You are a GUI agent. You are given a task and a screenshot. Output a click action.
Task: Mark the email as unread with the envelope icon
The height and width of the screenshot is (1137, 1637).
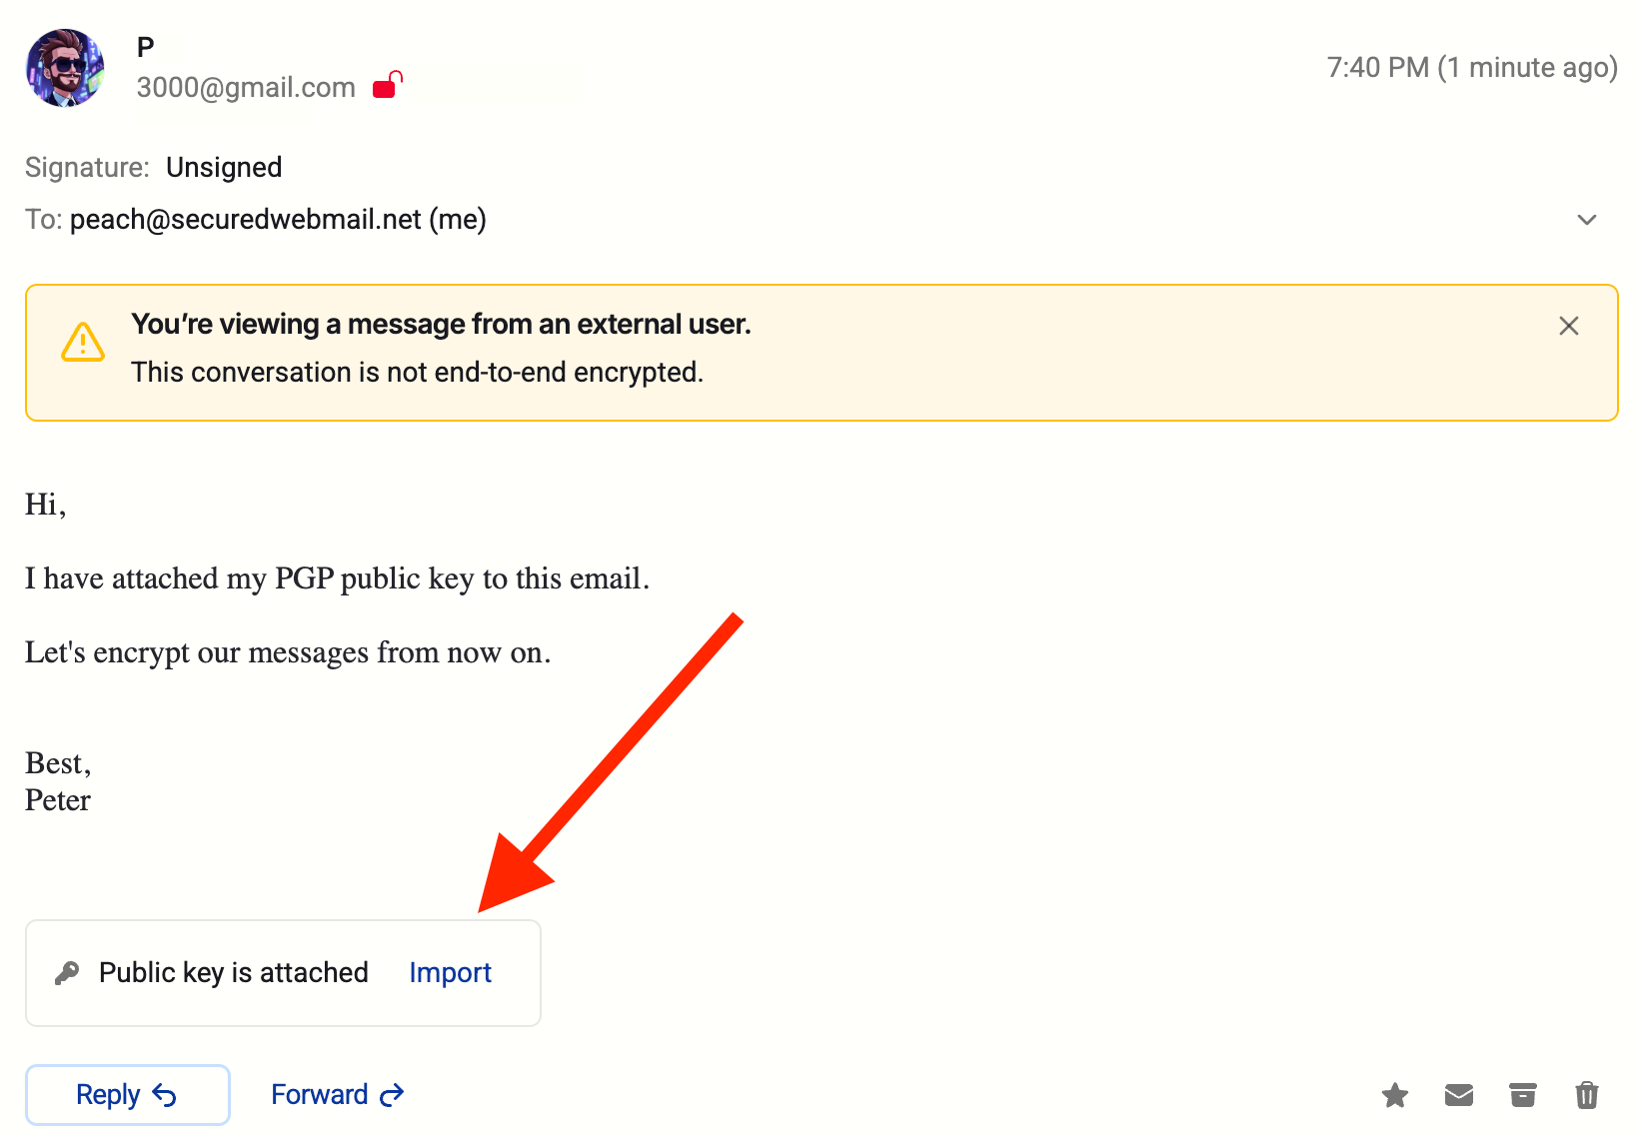coord(1459,1096)
